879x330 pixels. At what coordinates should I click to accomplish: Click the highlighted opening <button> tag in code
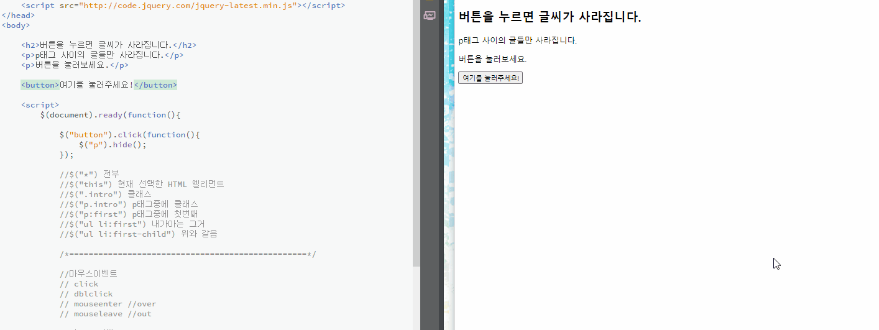[x=40, y=85]
